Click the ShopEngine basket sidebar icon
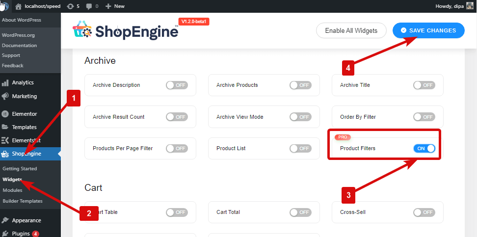Image resolution: width=477 pixels, height=237 pixels. click(5, 154)
